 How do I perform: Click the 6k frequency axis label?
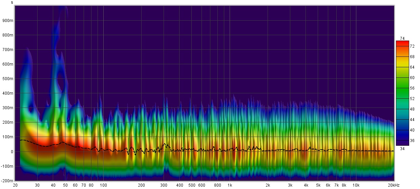pyautogui.click(x=328, y=185)
